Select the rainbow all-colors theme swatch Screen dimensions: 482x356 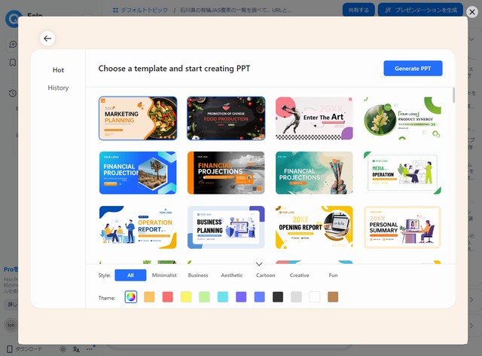[x=130, y=297]
